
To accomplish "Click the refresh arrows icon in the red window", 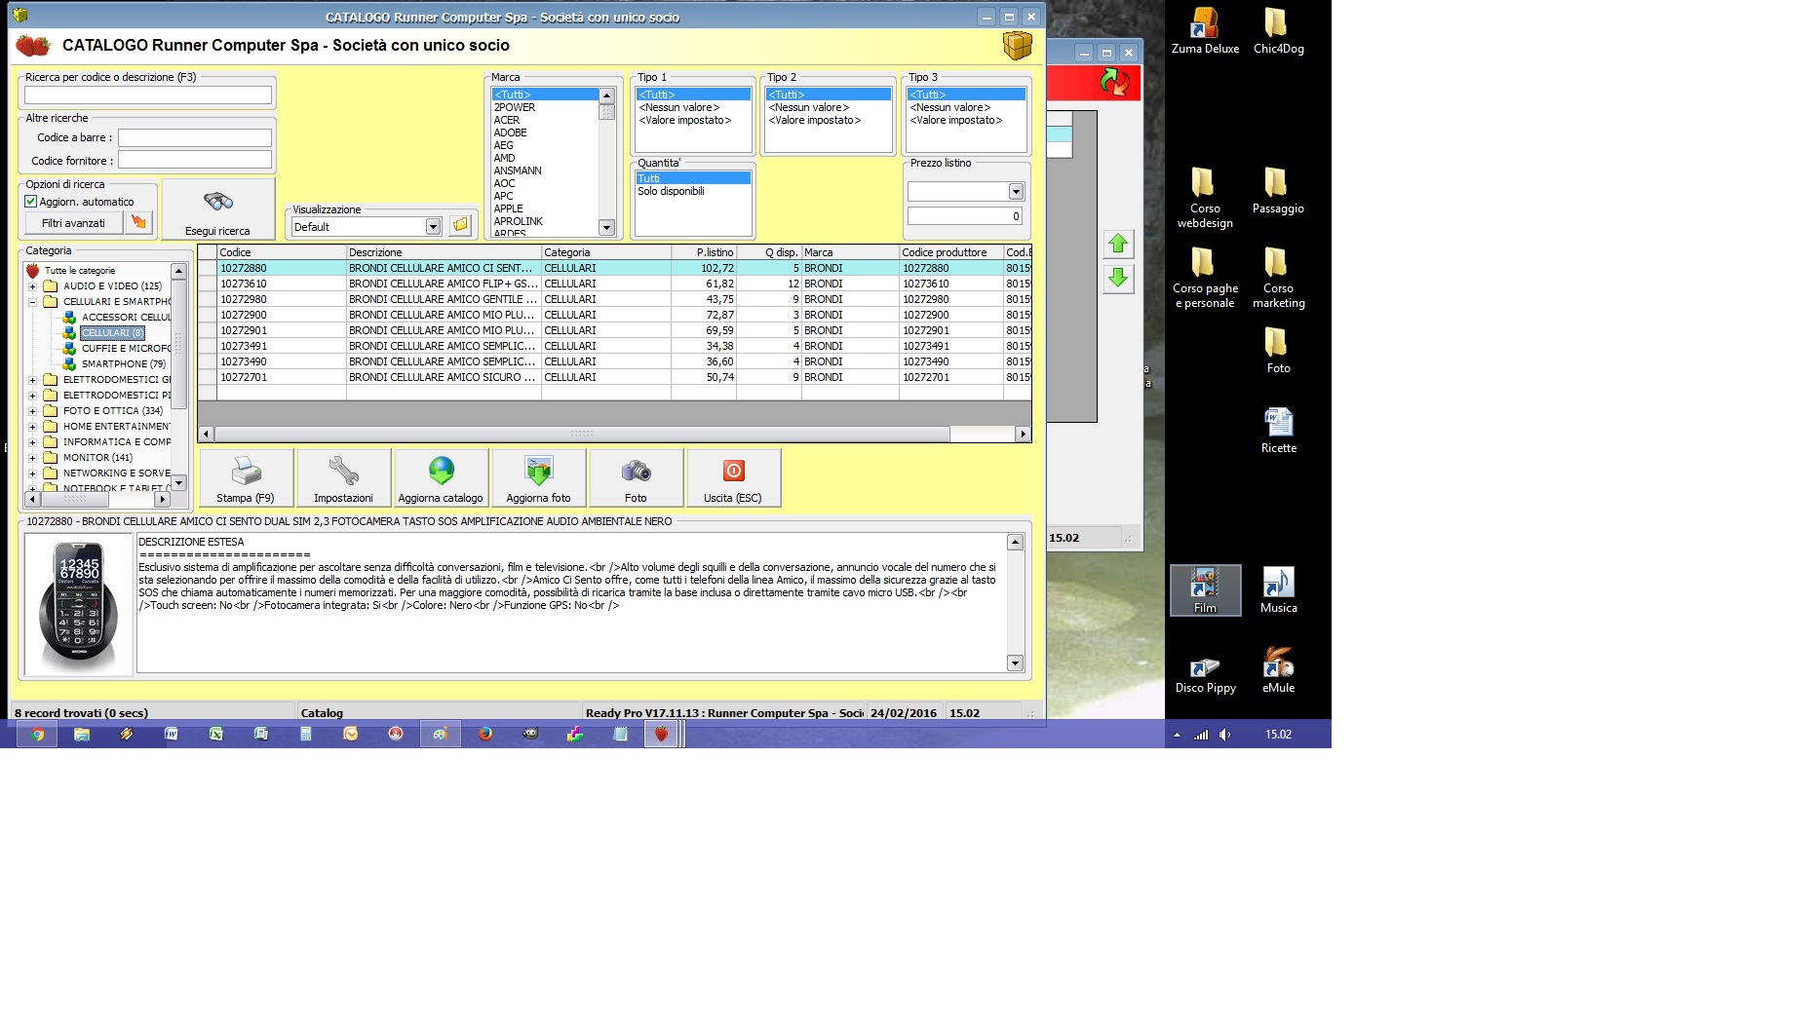I will pos(1113,82).
